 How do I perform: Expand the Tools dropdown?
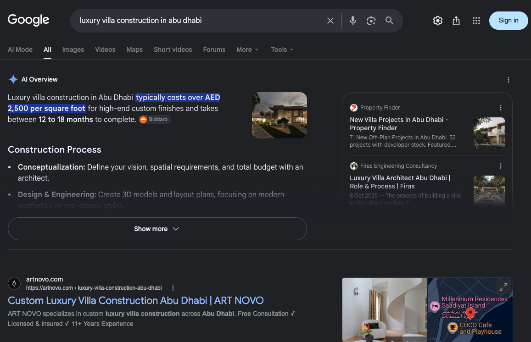[282, 50]
